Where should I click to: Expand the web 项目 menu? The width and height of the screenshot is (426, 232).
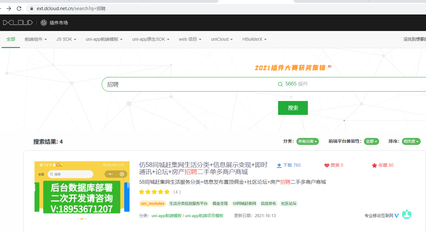pyautogui.click(x=190, y=39)
